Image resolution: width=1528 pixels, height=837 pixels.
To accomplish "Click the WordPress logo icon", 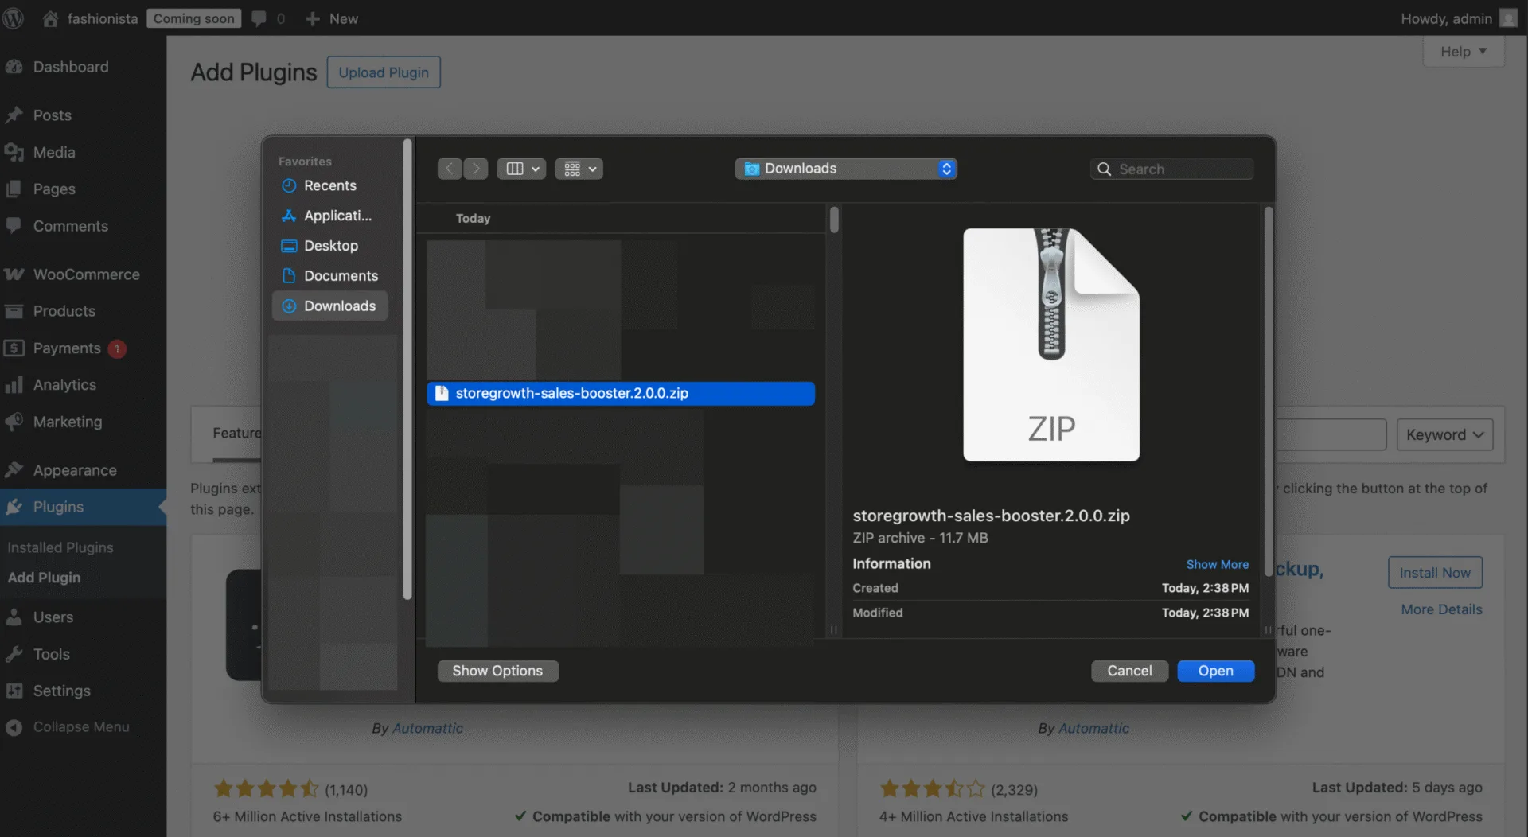I will [14, 18].
